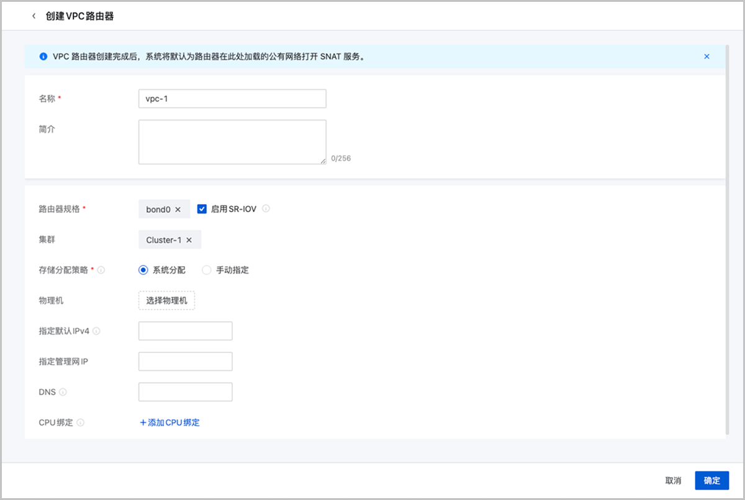The height and width of the screenshot is (500, 745).
Task: Click the 确定 confirm button
Action: click(x=711, y=481)
